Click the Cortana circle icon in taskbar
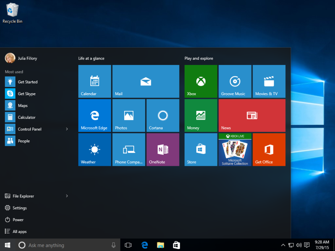 coord(22,245)
